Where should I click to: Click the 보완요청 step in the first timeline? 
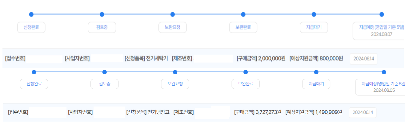[172, 27]
